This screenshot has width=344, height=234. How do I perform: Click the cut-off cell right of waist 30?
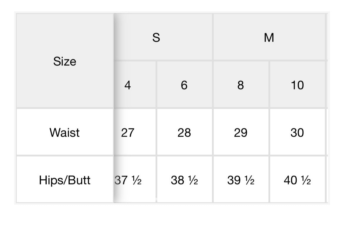(x=327, y=133)
